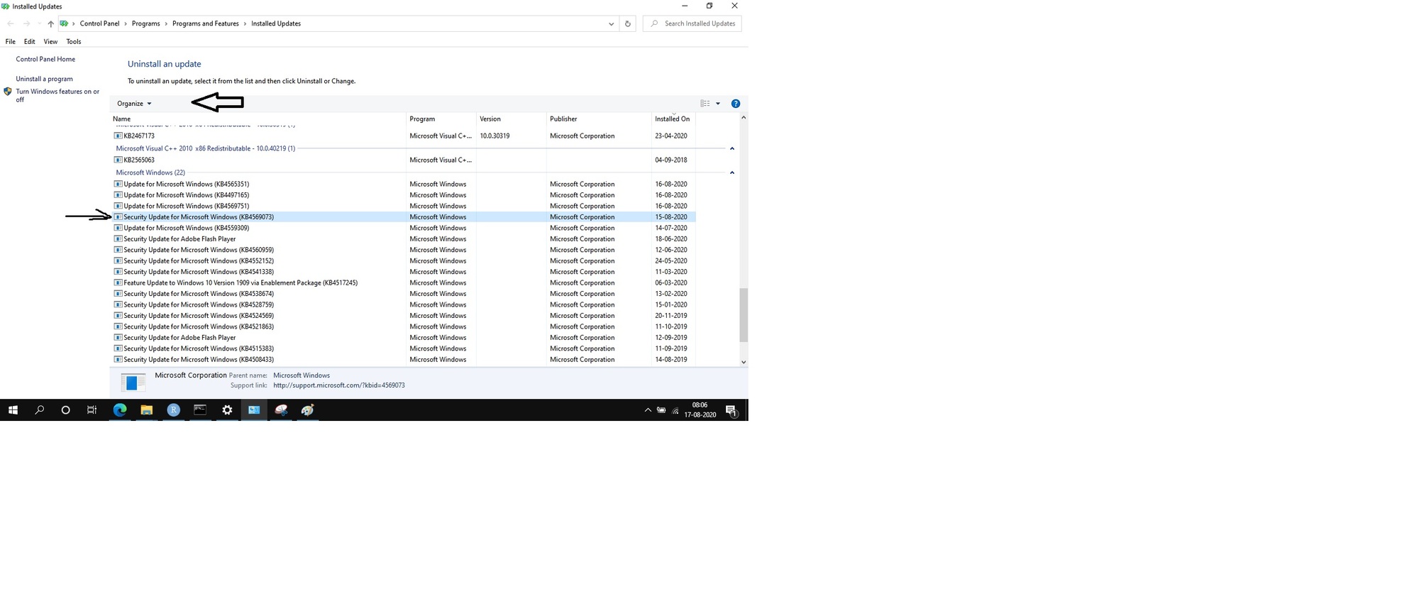
Task: Sort by the Publisher column header
Action: click(599, 119)
